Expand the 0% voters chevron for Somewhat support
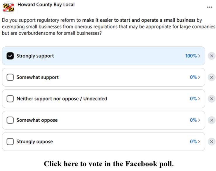 [x=195, y=77]
